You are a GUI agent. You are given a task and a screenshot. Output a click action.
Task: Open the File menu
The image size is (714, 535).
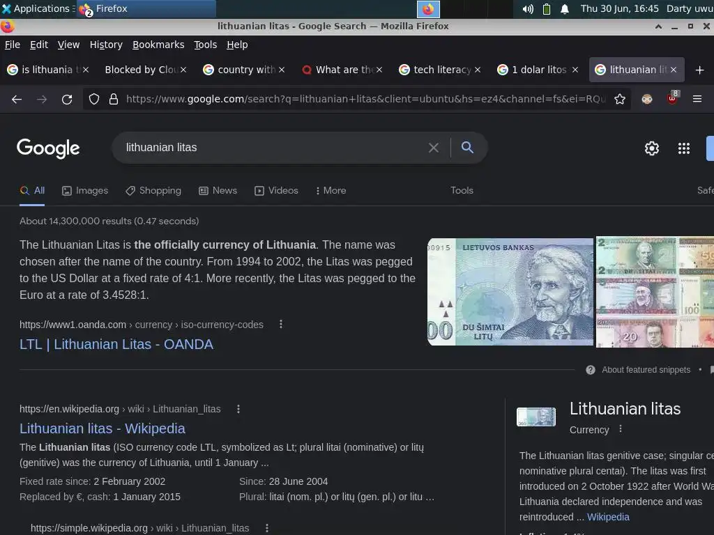click(x=13, y=45)
